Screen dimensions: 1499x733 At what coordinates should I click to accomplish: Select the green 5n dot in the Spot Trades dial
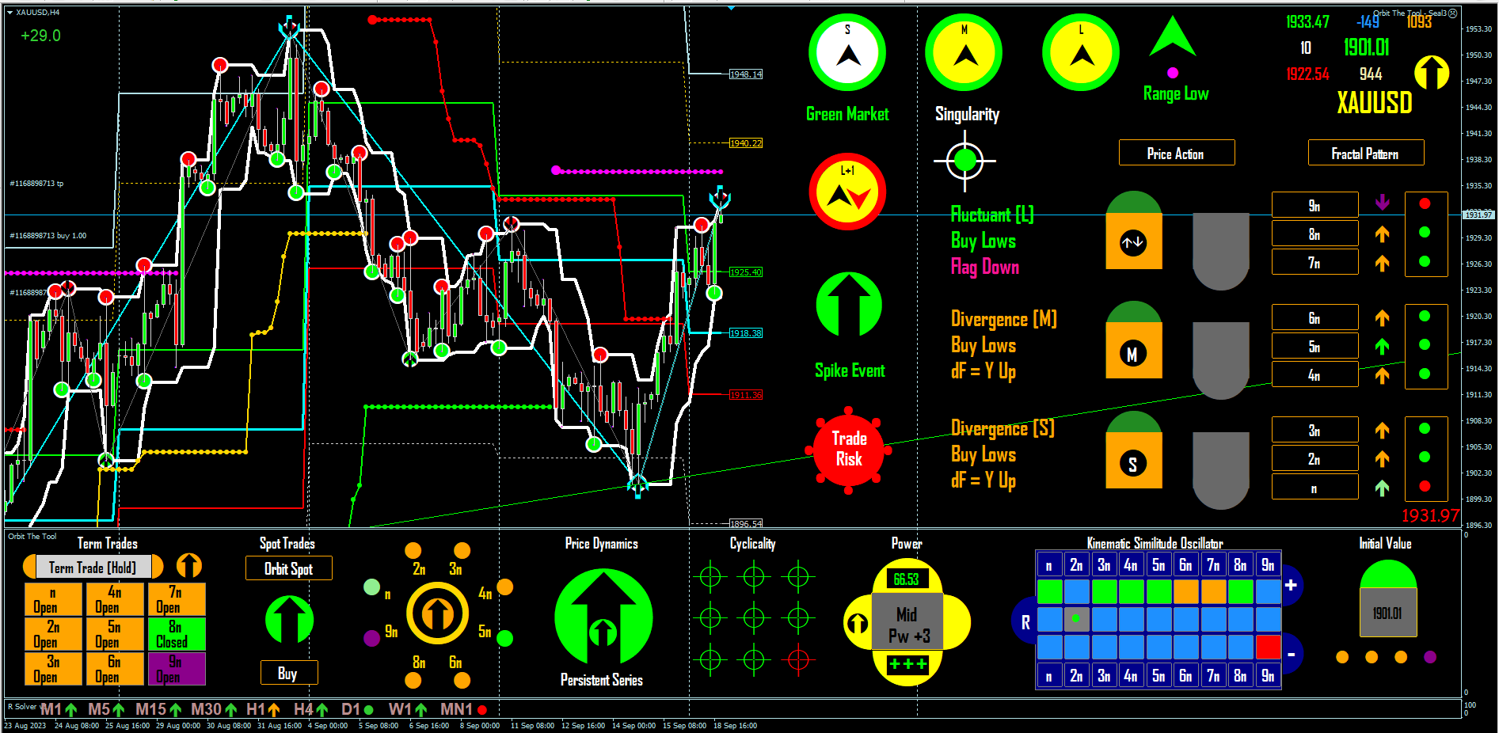[x=504, y=638]
